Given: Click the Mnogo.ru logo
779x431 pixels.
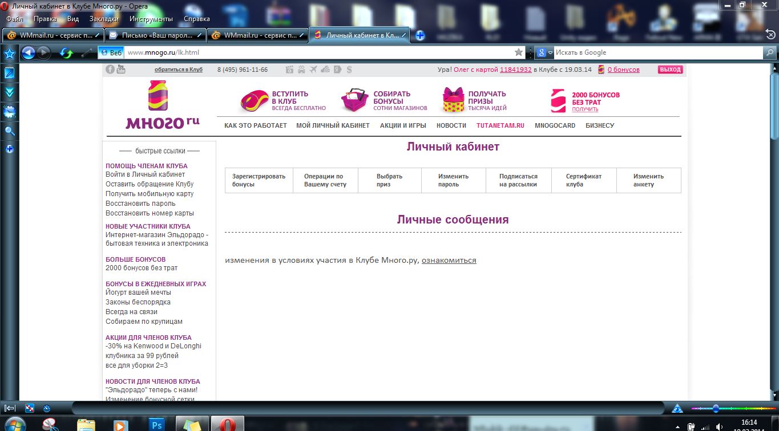Looking at the screenshot, I should click(x=162, y=105).
